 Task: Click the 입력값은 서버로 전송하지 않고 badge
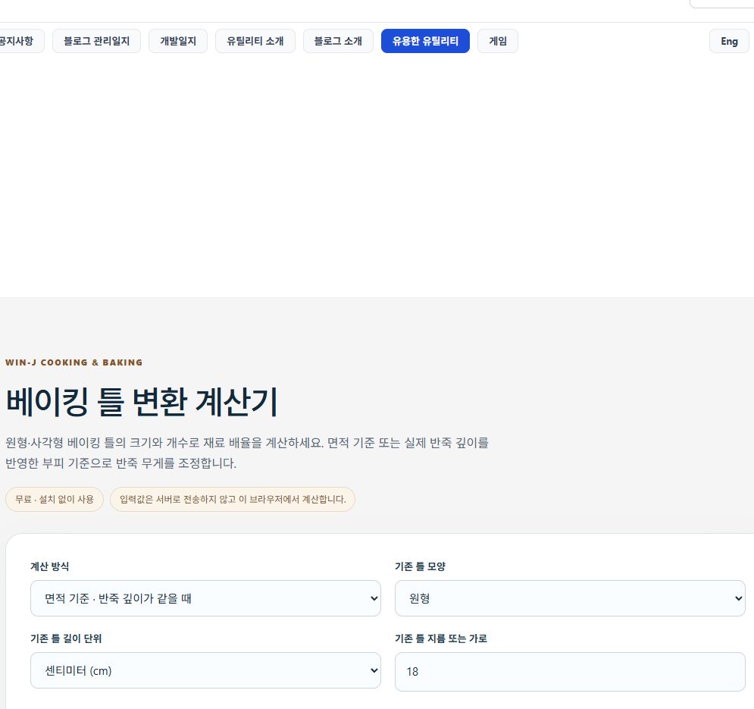click(232, 499)
